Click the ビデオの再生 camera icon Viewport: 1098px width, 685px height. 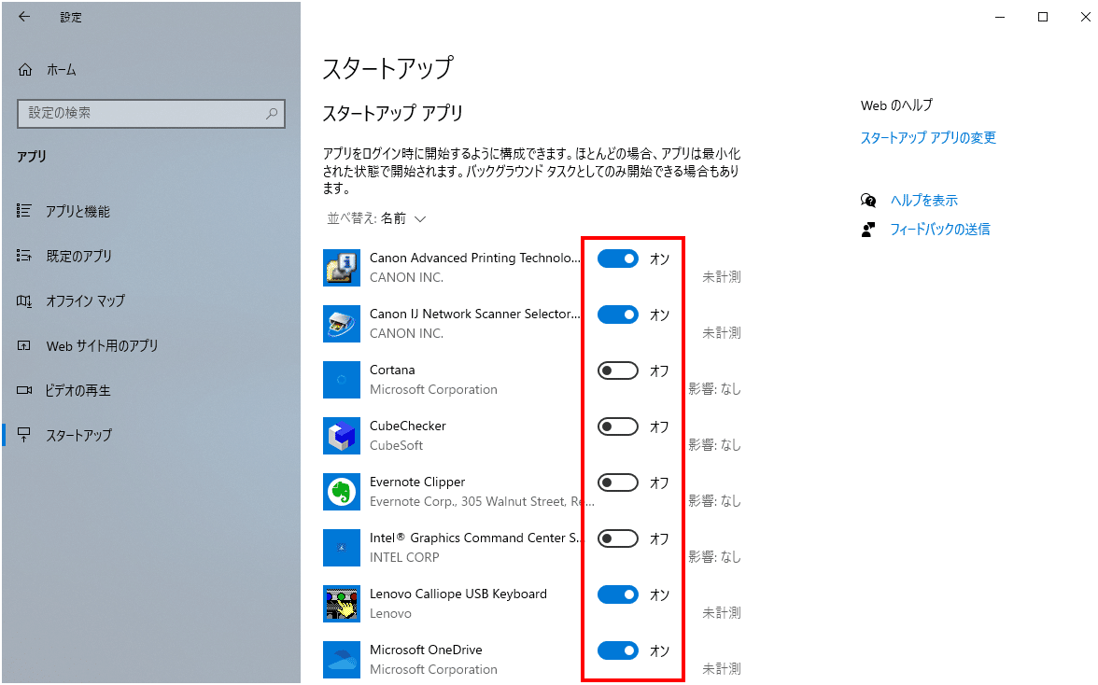point(24,390)
